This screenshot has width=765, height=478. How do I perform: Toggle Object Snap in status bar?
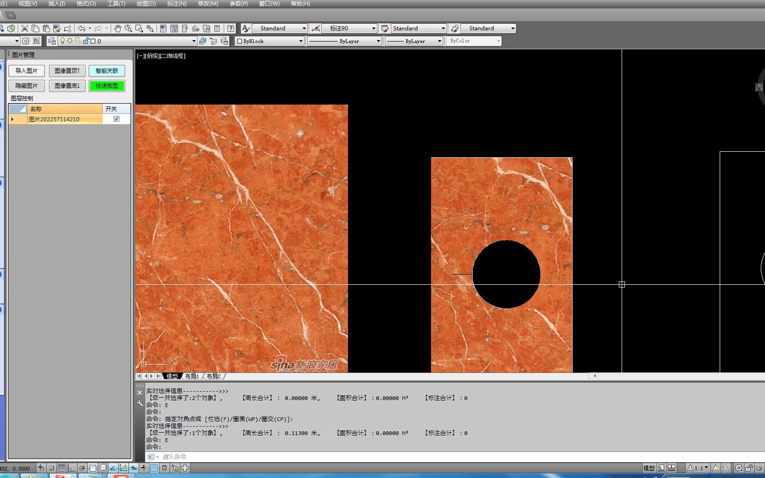92,468
